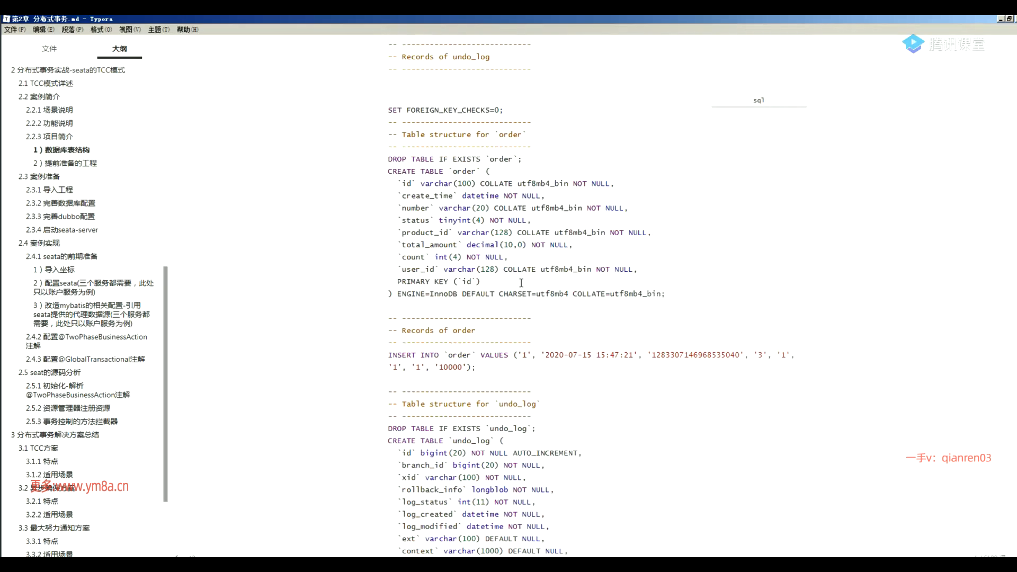Open the 视图(V) menu
Viewport: 1017px width, 572px height.
pos(130,30)
